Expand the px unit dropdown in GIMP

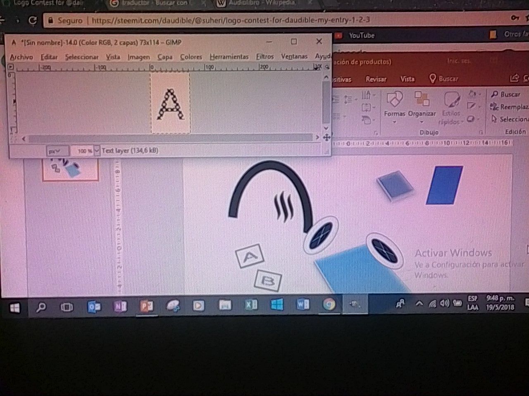(57, 151)
